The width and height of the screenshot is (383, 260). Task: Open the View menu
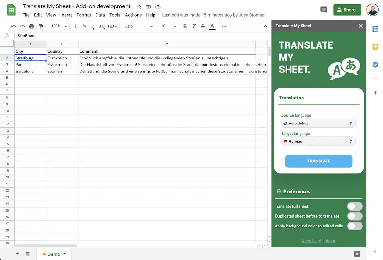point(51,15)
